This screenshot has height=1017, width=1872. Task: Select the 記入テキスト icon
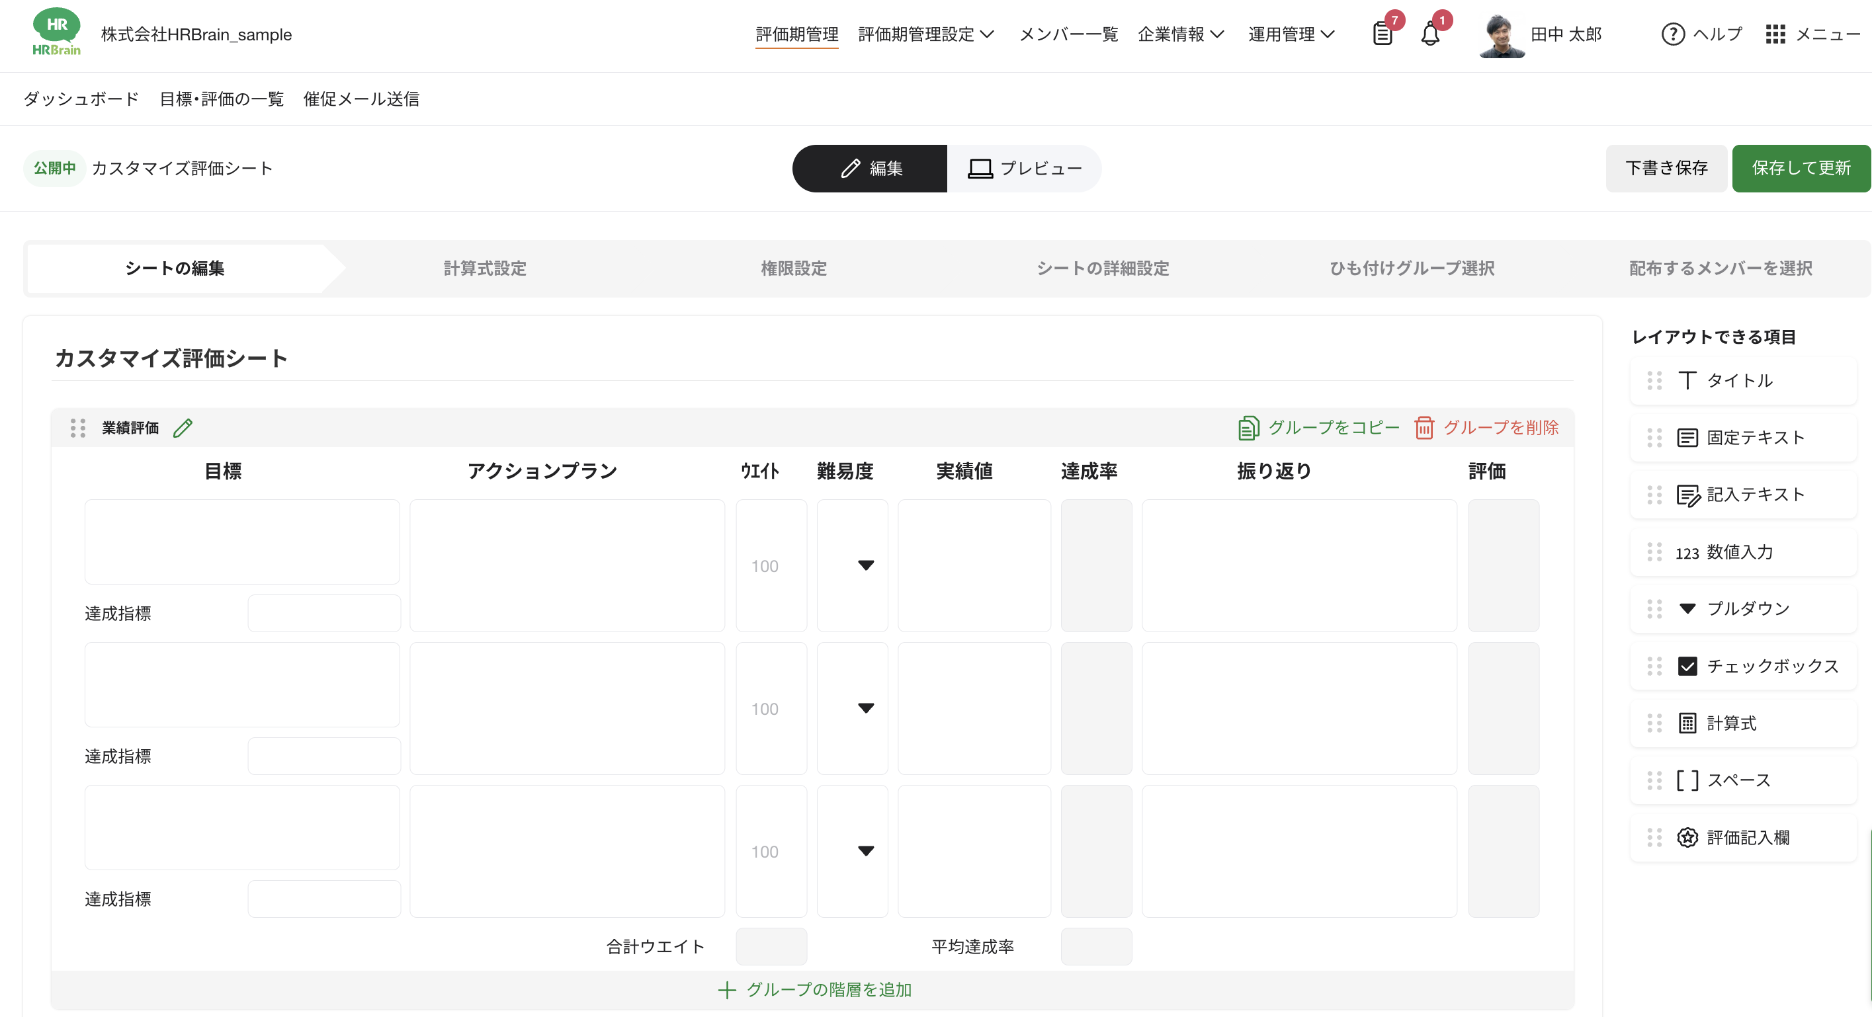[1688, 495]
